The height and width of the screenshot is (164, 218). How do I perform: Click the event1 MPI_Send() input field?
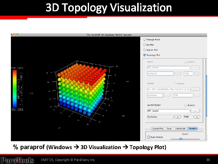pos(168,67)
